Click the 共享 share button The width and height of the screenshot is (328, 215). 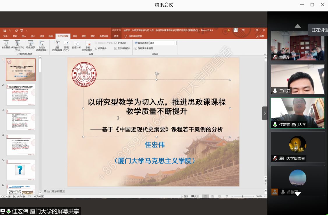(260, 36)
